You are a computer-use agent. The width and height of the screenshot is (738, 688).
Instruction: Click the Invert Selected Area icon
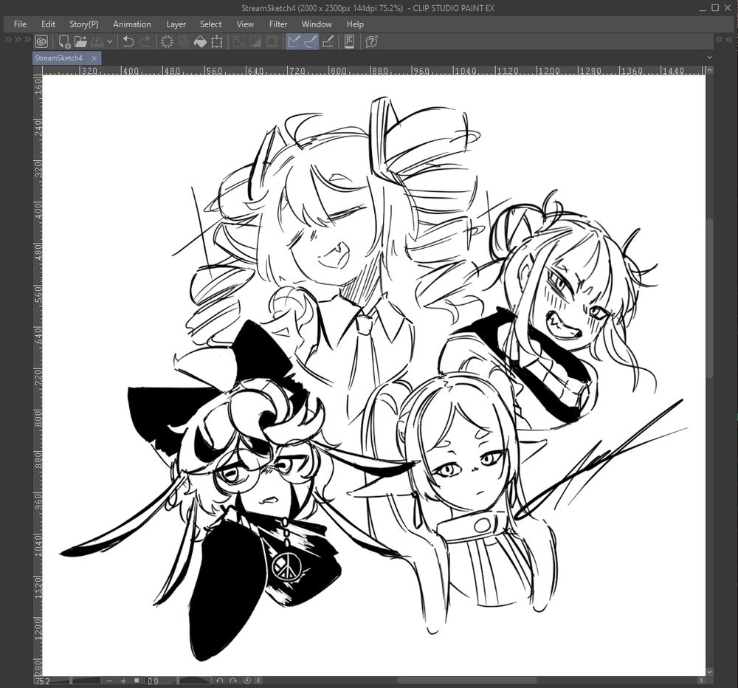(255, 42)
